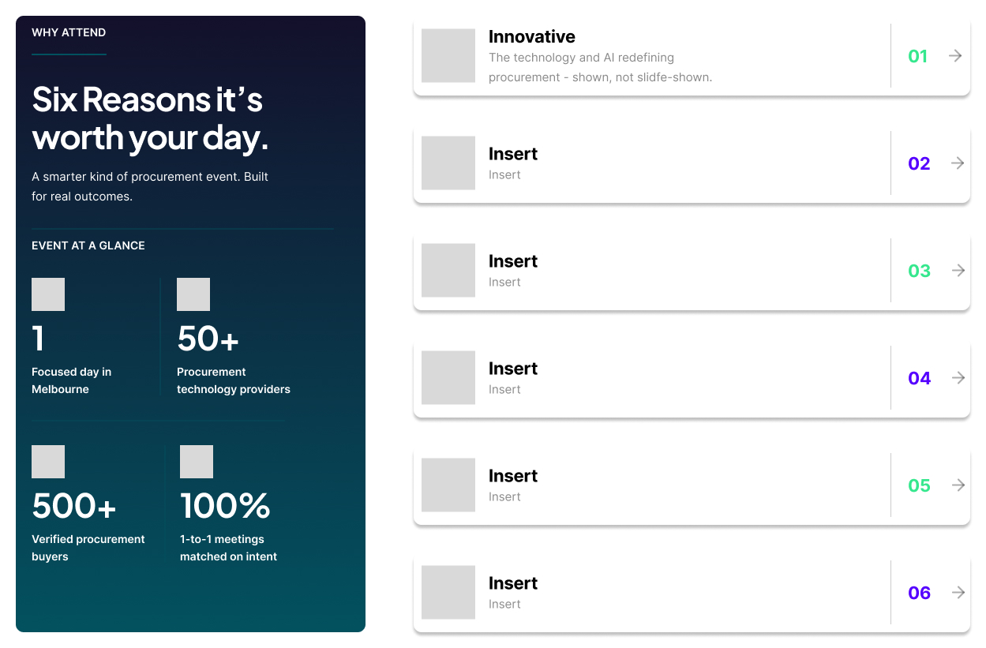Click the arrow icon next to 06
Viewport: 986px width, 648px height.
click(958, 593)
